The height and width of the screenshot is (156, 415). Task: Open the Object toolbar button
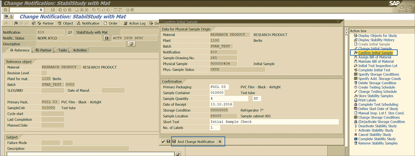tap(66, 23)
